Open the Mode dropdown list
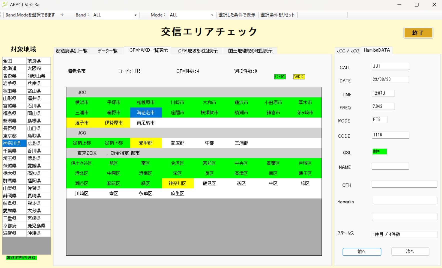 [212, 15]
